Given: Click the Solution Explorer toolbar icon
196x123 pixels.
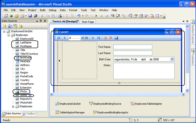Looking at the screenshot, I should click(x=130, y=16).
